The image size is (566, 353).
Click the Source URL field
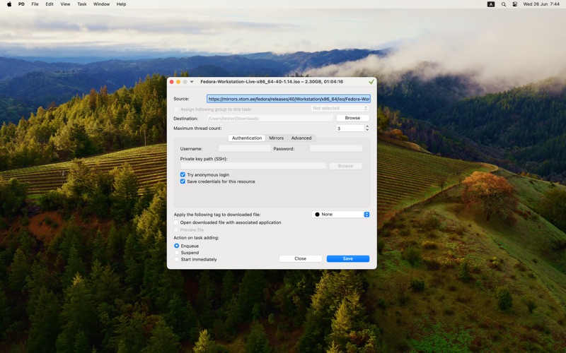tap(289, 99)
